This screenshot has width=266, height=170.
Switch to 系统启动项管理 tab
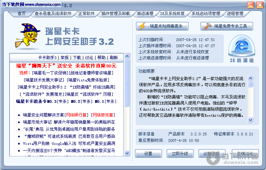[206, 14]
